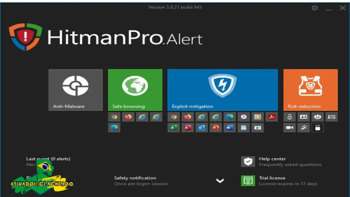Open settings with the gear icon

pos(314,8)
